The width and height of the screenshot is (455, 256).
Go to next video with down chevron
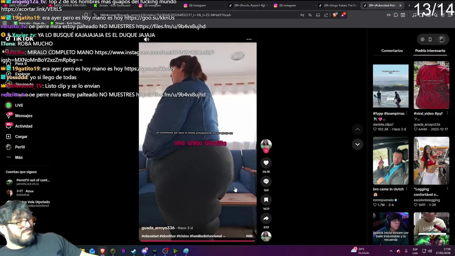point(357,144)
